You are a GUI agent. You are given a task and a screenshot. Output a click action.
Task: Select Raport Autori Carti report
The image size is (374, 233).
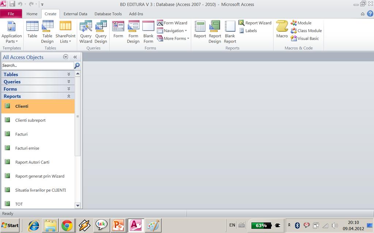point(38,162)
